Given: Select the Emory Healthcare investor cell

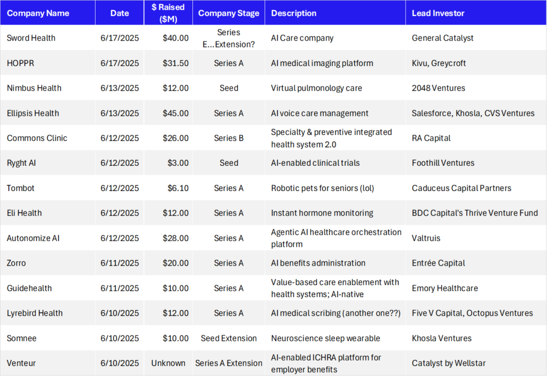Looking at the screenshot, I should pos(476,288).
